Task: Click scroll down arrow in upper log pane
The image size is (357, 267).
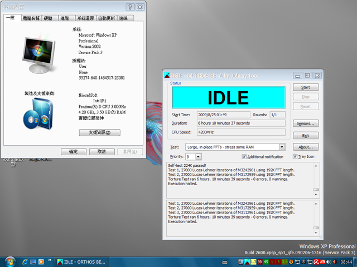Action: (316, 195)
